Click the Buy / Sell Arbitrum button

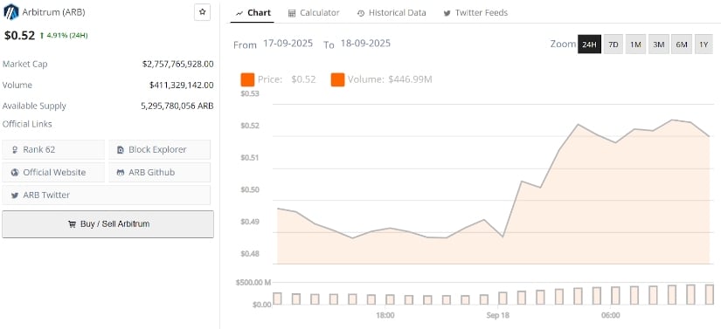(x=108, y=224)
